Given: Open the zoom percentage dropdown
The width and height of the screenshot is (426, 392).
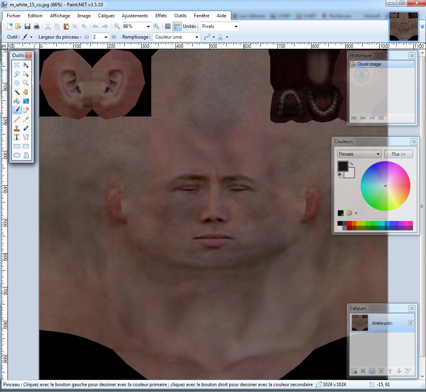Looking at the screenshot, I should pyautogui.click(x=149, y=26).
